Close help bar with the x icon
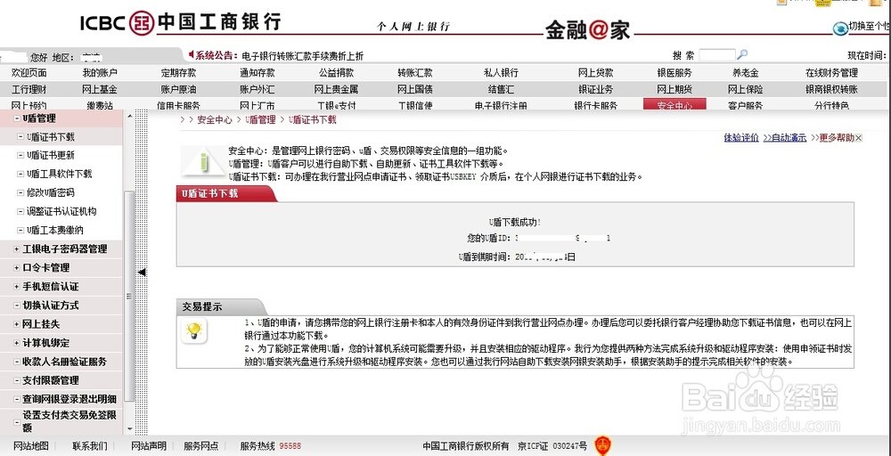 coord(859,138)
